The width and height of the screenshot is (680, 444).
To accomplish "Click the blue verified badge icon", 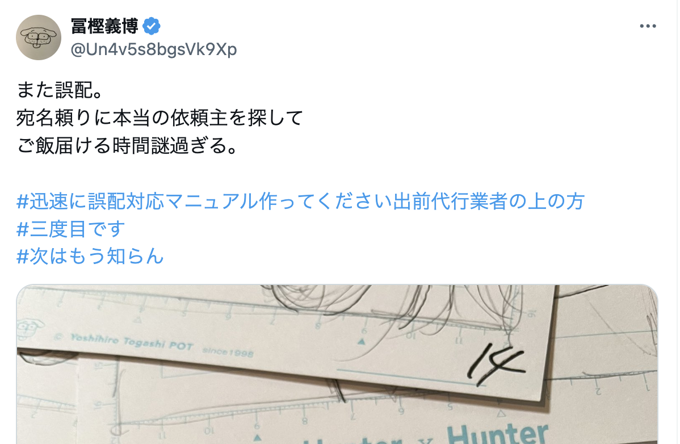I will [x=152, y=27].
